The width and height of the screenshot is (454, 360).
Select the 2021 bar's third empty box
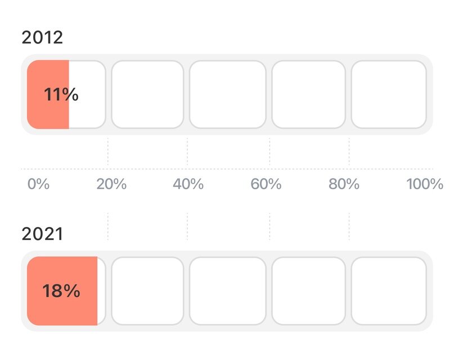click(x=228, y=291)
